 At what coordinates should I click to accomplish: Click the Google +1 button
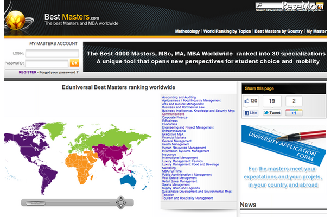pyautogui.click(x=294, y=113)
